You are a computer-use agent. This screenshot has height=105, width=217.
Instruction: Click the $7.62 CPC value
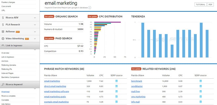[80, 46]
